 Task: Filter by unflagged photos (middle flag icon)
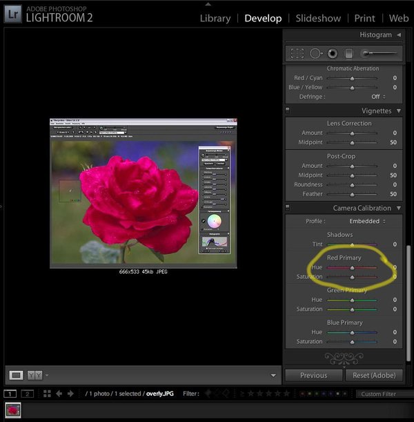tap(217, 394)
